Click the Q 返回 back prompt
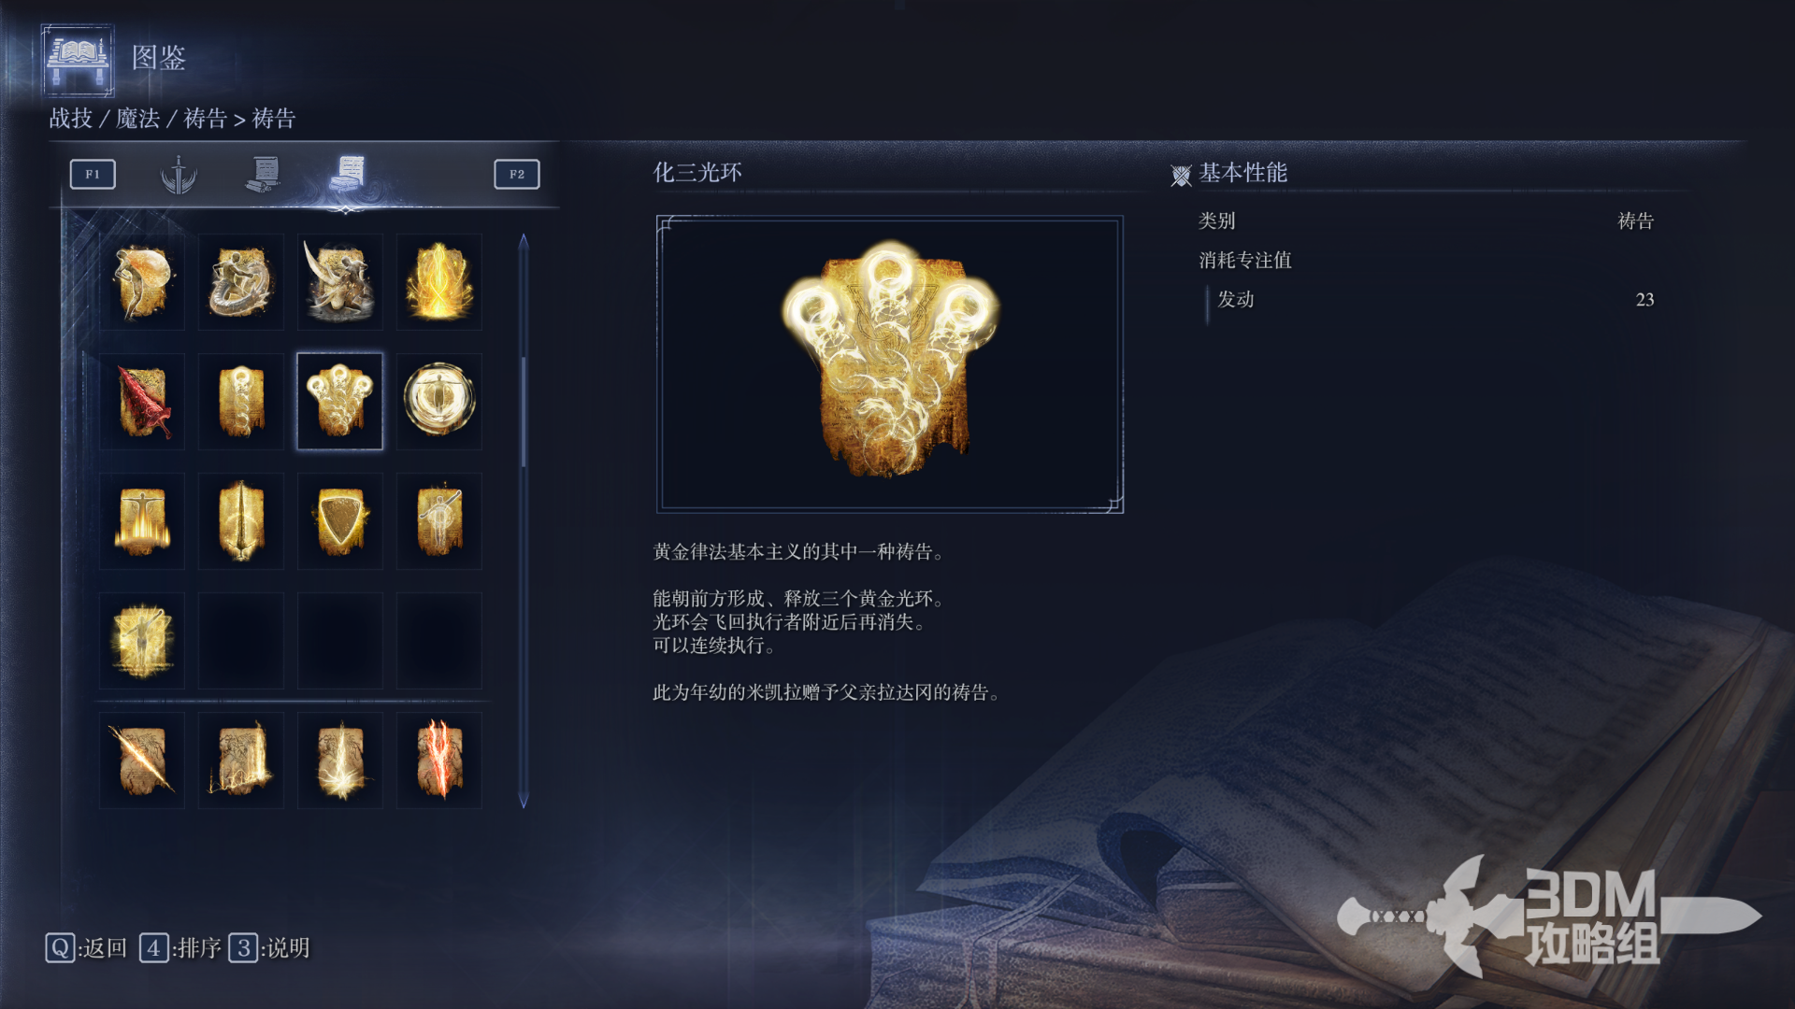Screen dimensions: 1795x1009 86,948
